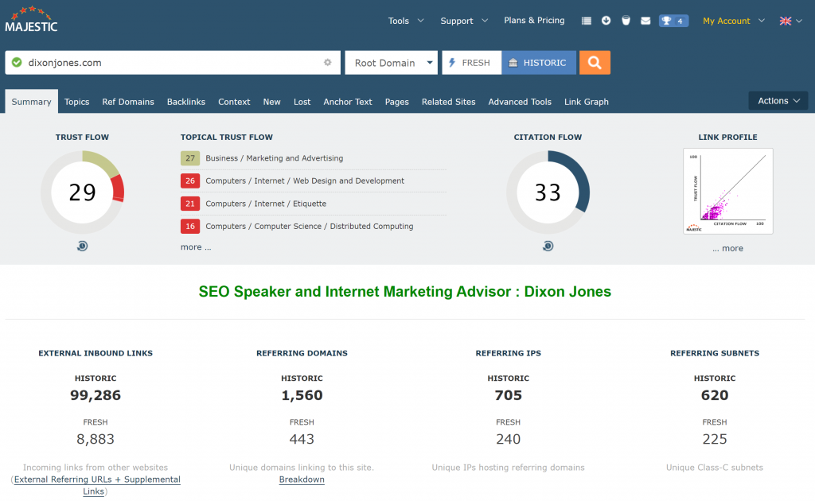Open search settings gear icon

(x=327, y=62)
